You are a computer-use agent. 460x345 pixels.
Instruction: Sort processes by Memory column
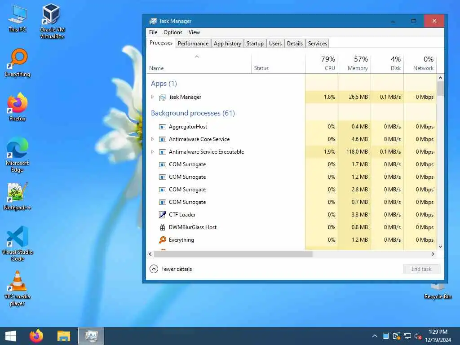[354, 63]
